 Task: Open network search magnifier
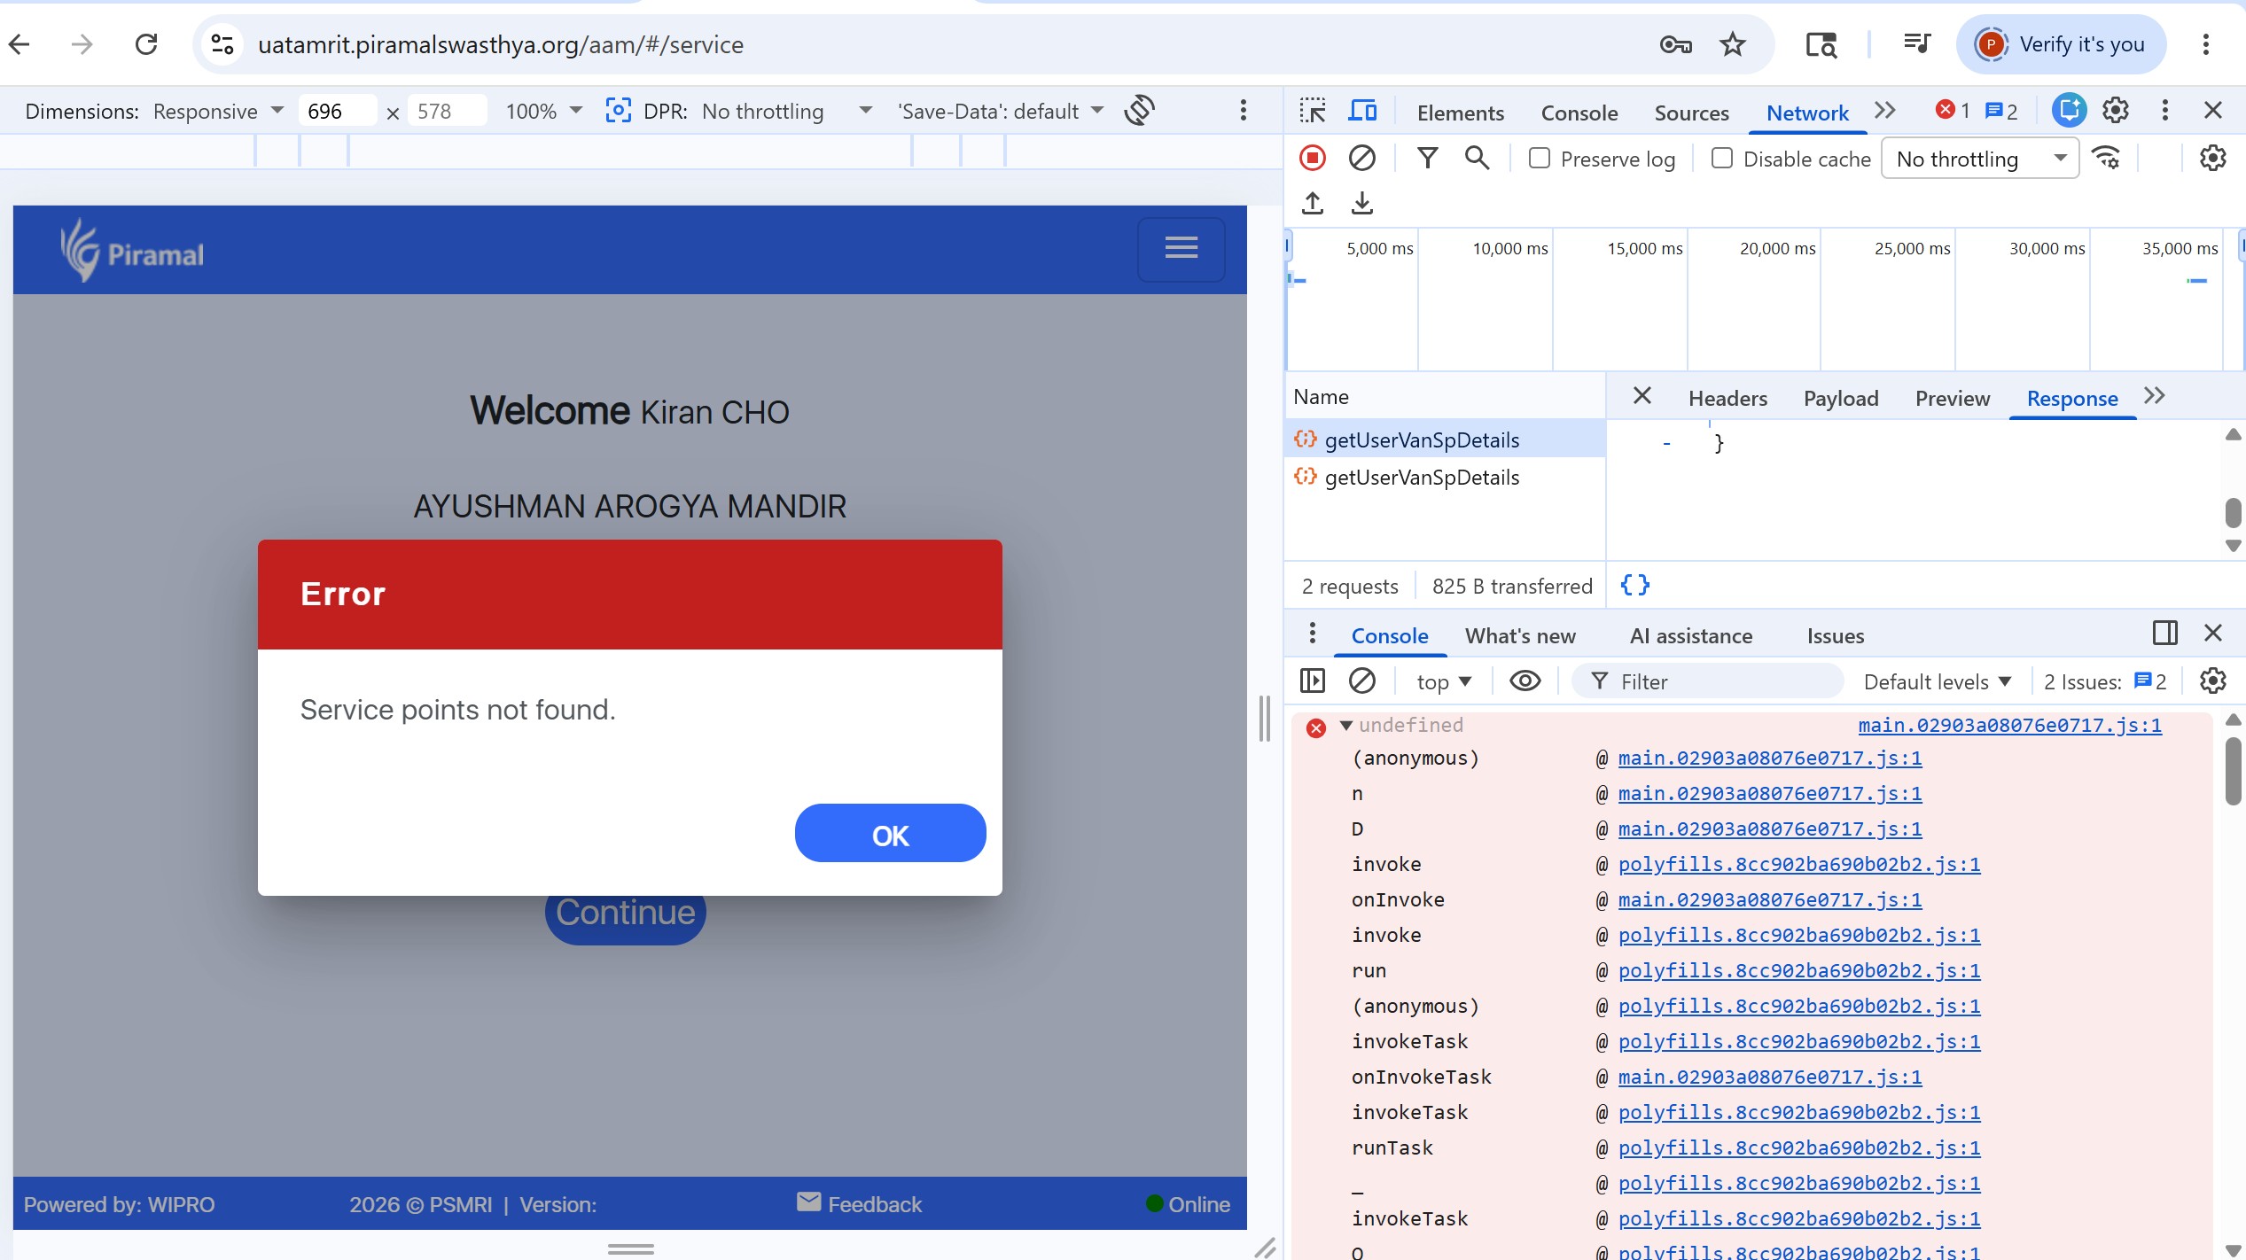click(1477, 159)
